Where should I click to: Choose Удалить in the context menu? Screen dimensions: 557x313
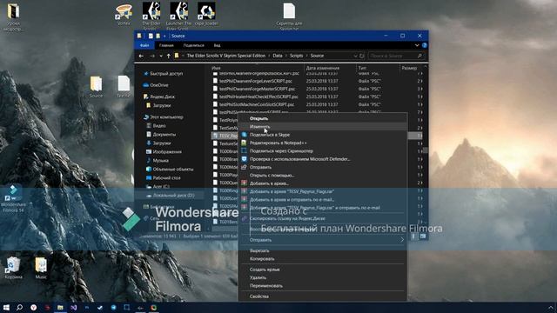tap(258, 277)
